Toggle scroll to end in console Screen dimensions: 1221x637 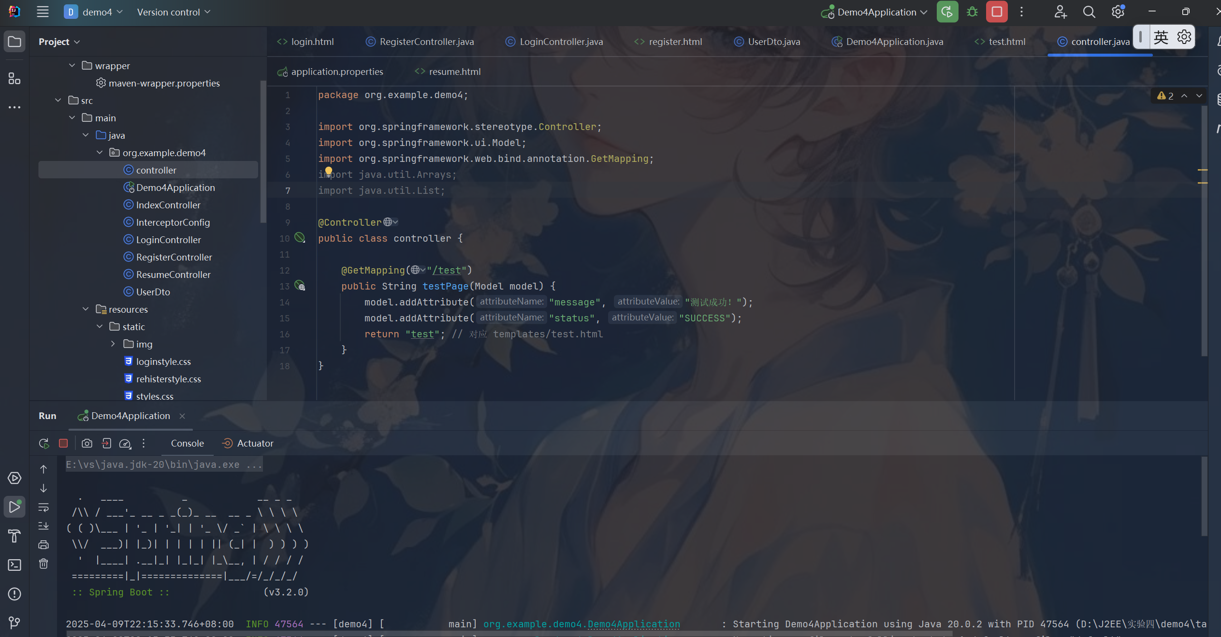click(x=44, y=526)
